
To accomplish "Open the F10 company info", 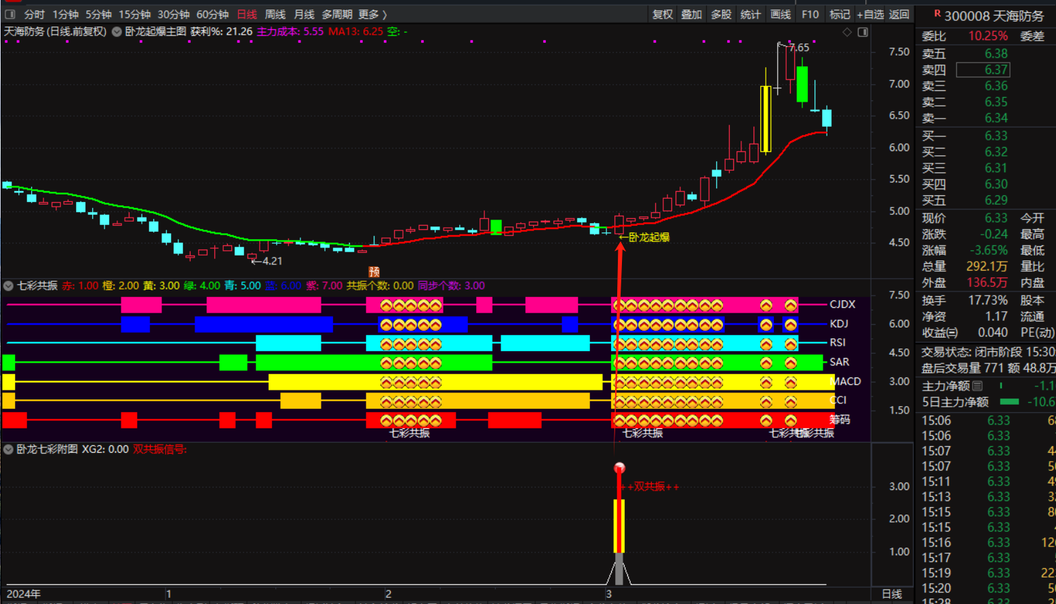I will 810,14.
